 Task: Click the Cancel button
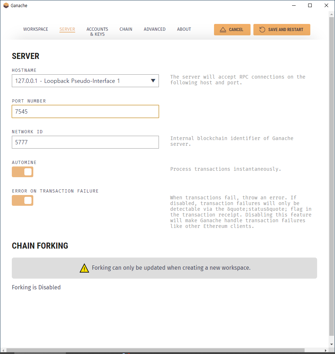(x=232, y=30)
